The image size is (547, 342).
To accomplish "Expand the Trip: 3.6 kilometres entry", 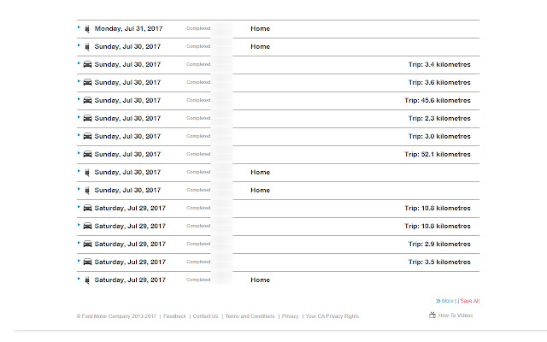I will [79, 81].
